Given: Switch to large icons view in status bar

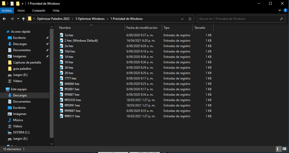Looking at the screenshot, I should pos(284,149).
